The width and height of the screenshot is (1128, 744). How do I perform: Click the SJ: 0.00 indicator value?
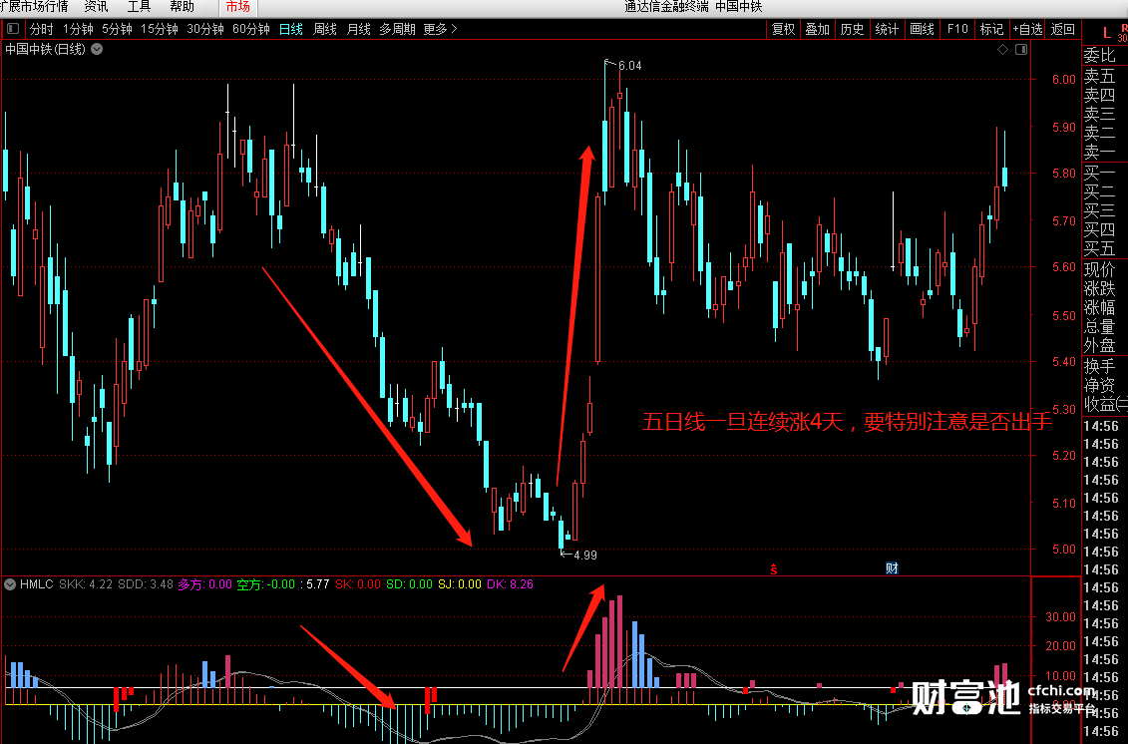(460, 584)
